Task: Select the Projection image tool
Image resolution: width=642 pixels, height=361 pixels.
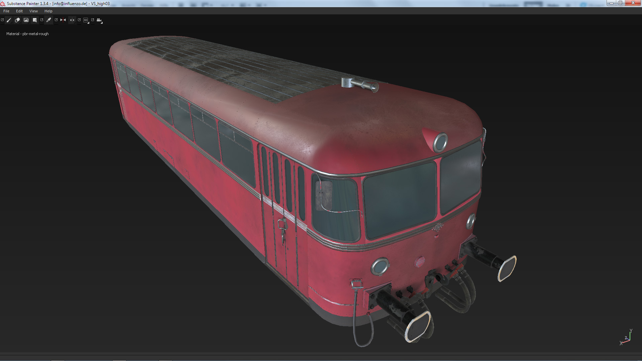Action: point(26,20)
